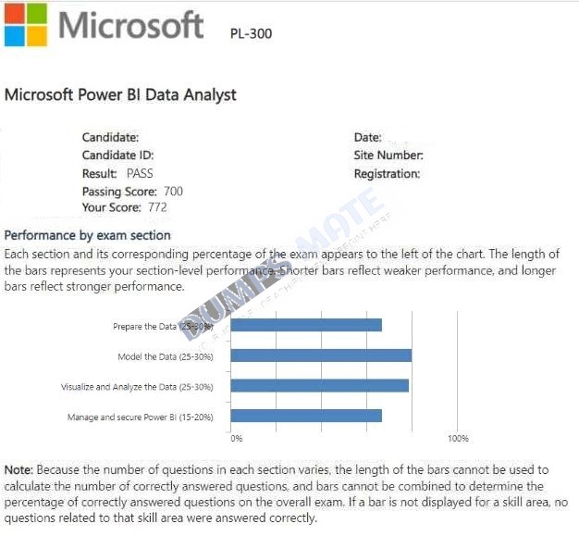This screenshot has height=536, width=579.
Task: Click the Site Number label
Action: coord(388,156)
